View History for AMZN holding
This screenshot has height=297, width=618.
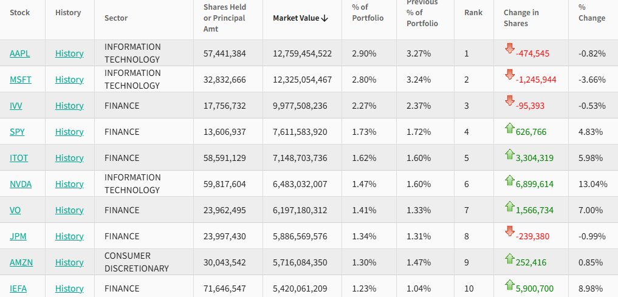coord(69,262)
